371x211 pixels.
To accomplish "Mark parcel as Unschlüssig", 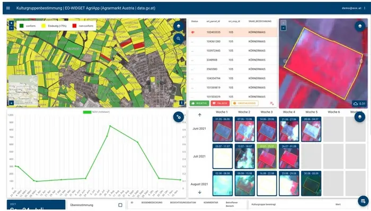I will coord(245,103).
